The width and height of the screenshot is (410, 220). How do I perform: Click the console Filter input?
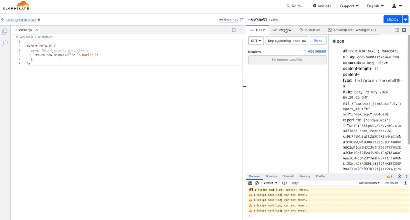point(324,183)
